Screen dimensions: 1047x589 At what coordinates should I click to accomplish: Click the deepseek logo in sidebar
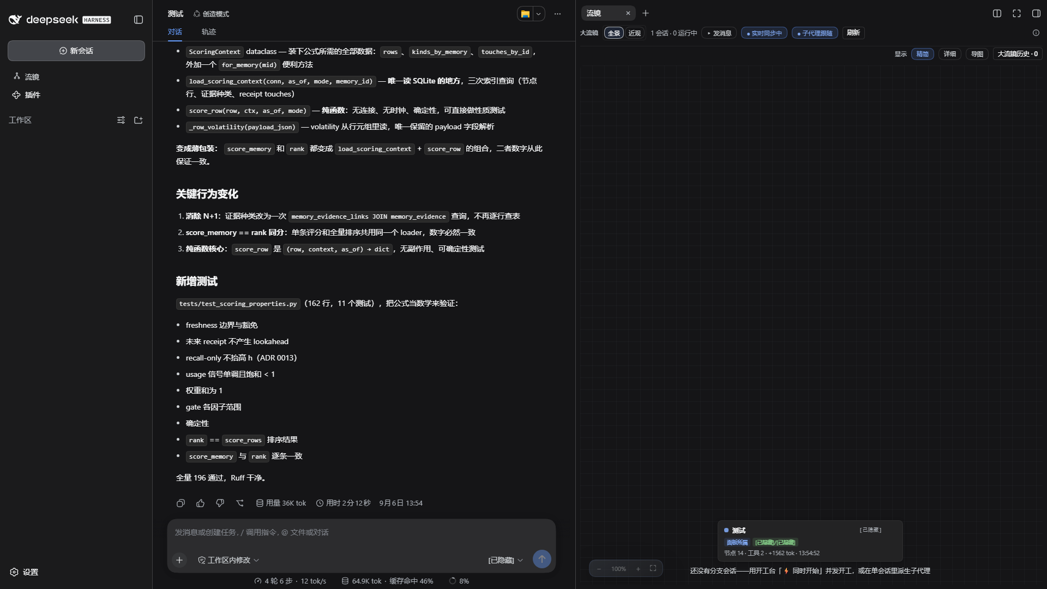click(59, 20)
